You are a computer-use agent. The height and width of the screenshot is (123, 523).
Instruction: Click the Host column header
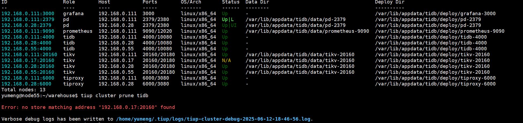click(104, 2)
